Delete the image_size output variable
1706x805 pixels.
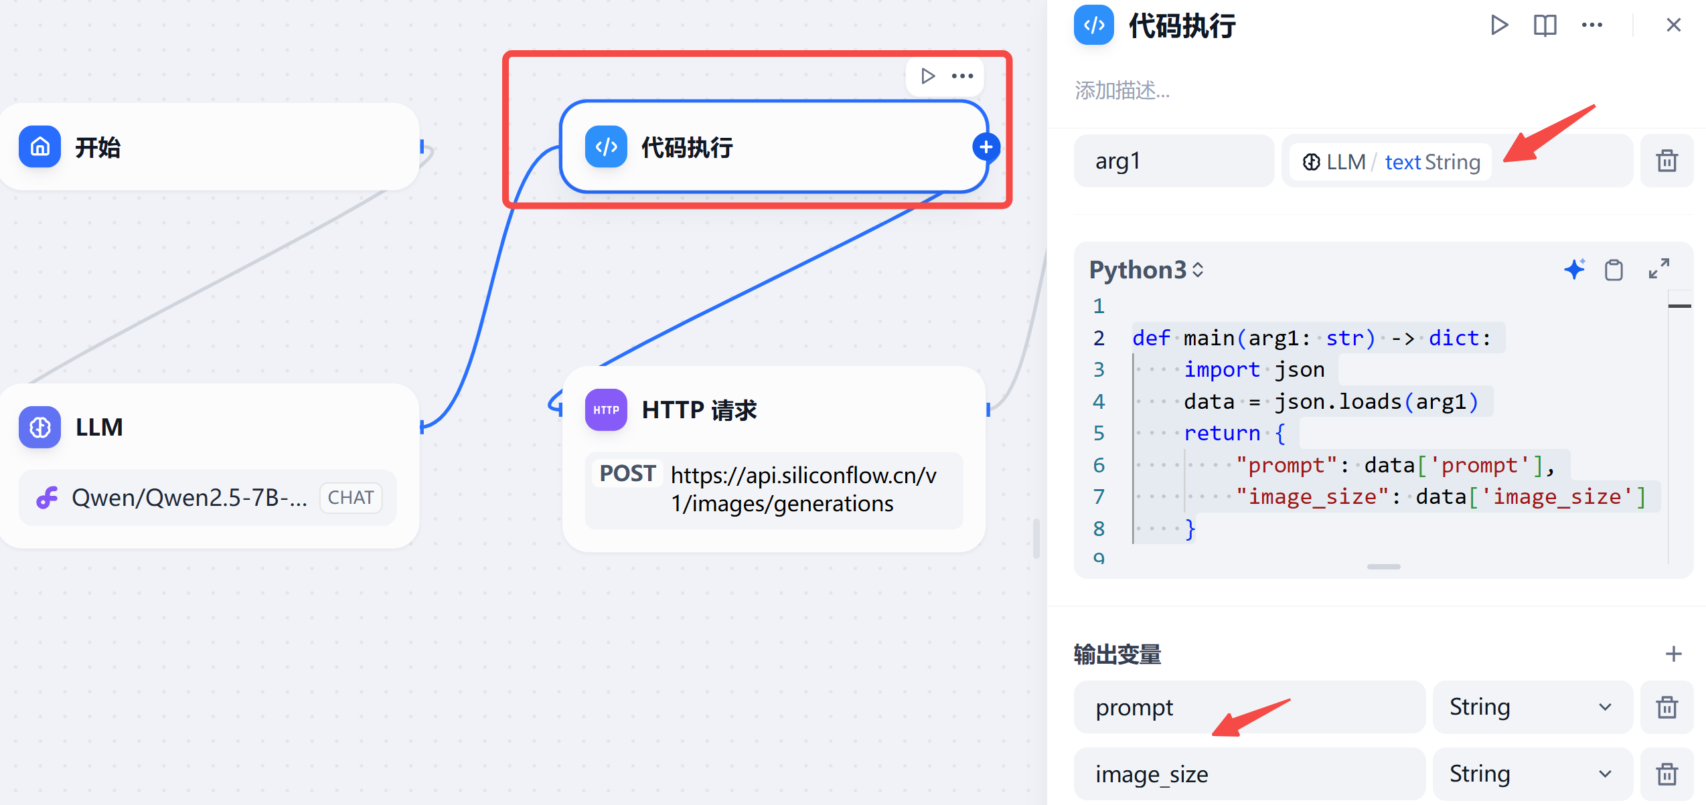(x=1666, y=774)
